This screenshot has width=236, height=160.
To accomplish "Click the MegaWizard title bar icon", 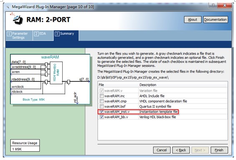I will 8,7.
